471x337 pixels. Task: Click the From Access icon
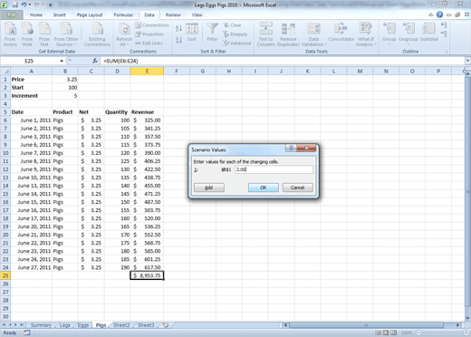click(10, 34)
